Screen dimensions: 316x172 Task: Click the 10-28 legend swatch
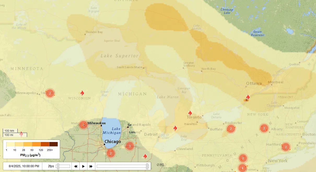pos(19,144)
